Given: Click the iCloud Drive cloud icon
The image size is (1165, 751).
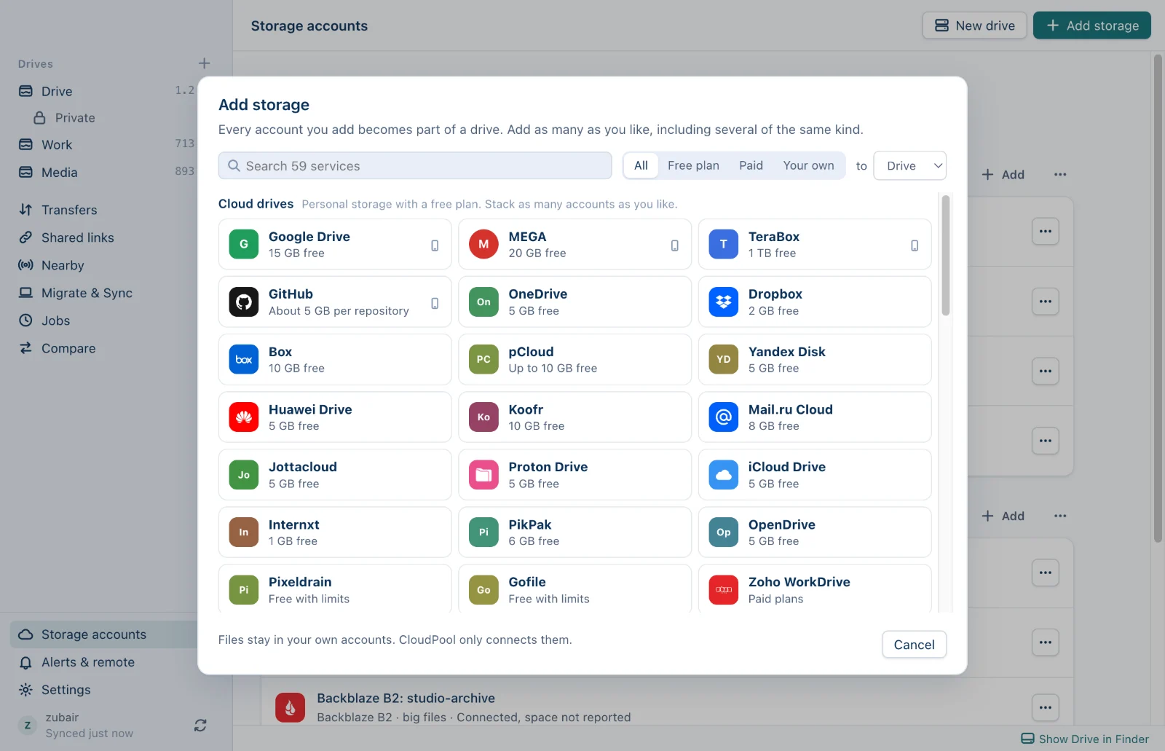Looking at the screenshot, I should point(723,475).
